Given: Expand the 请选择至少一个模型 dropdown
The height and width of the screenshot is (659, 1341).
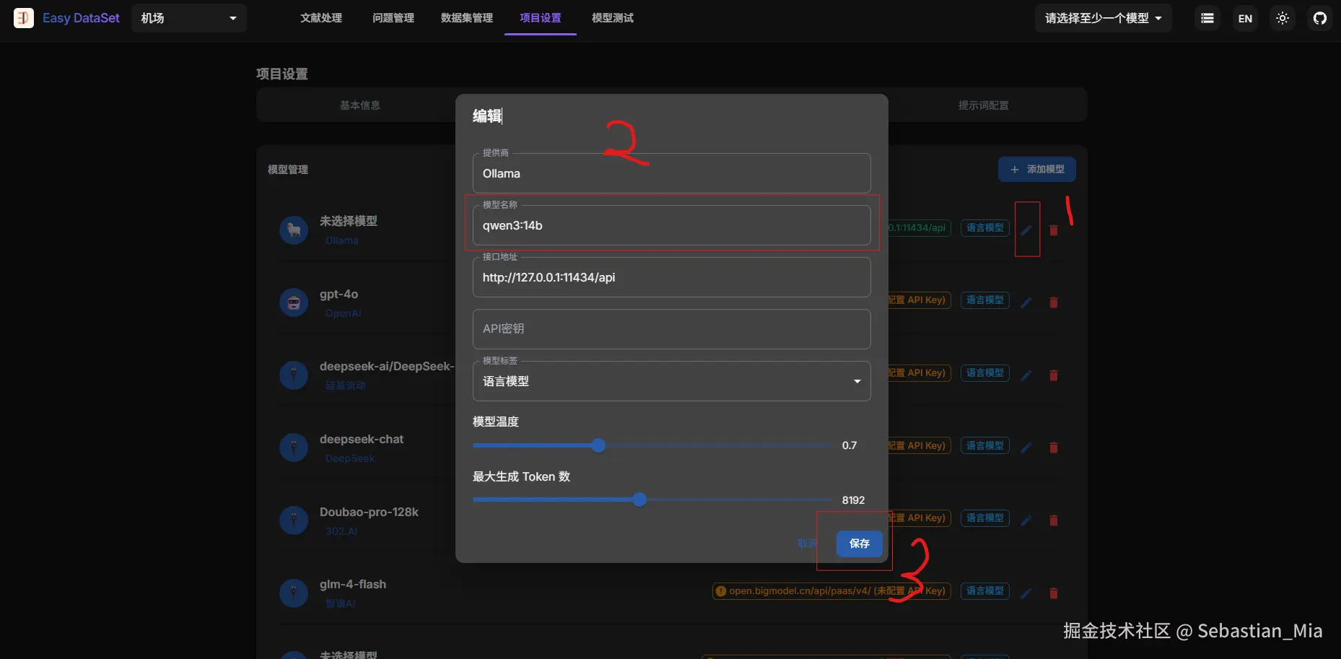Looking at the screenshot, I should (1102, 18).
